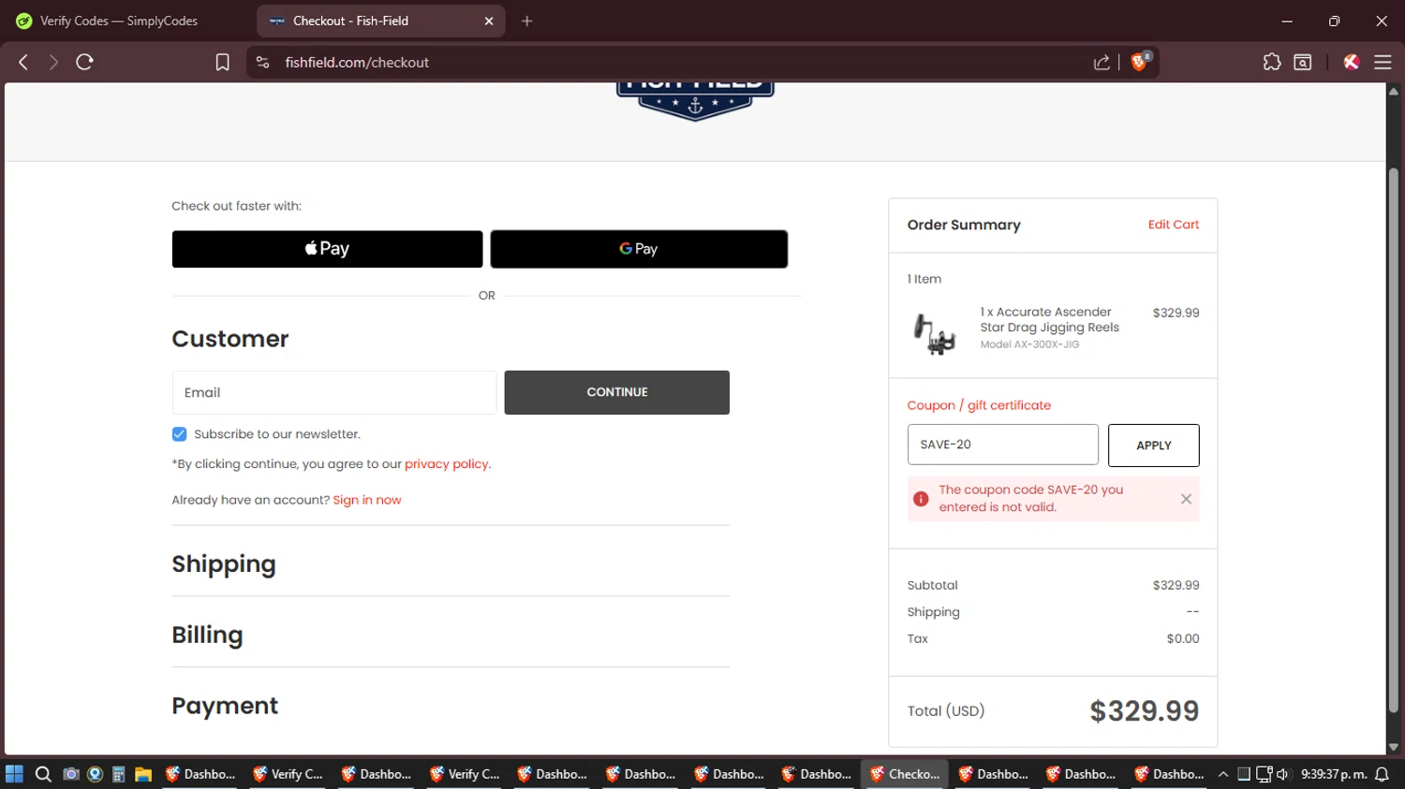
Task: Open site information icon beside the URL
Action: click(x=263, y=62)
